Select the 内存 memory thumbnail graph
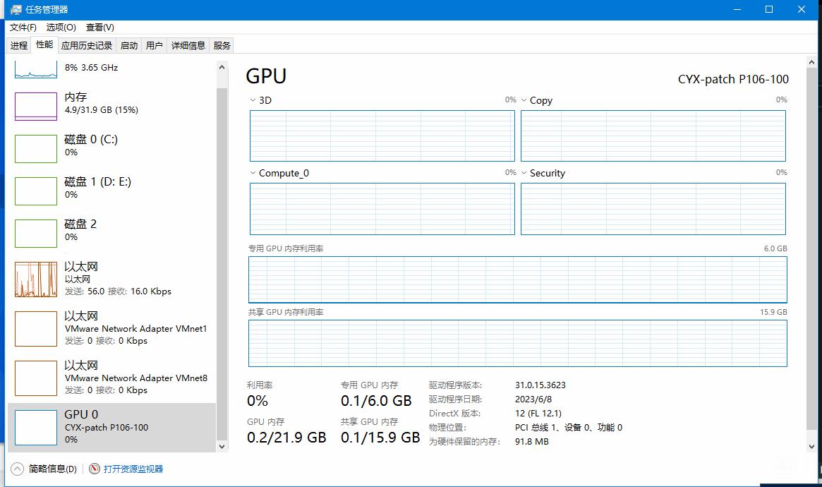The image size is (822, 487). coord(36,107)
